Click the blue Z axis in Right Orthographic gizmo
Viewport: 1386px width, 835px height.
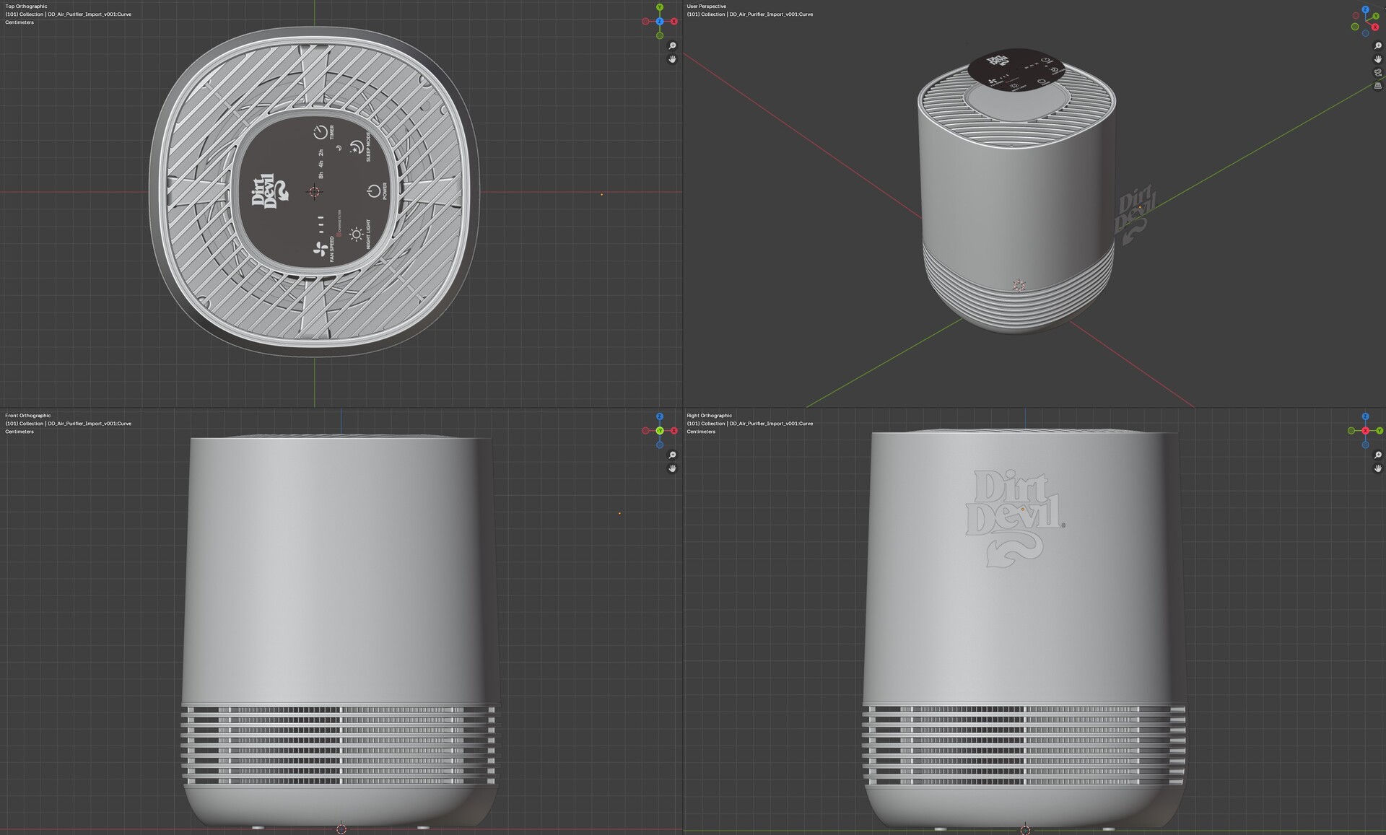pyautogui.click(x=1365, y=416)
